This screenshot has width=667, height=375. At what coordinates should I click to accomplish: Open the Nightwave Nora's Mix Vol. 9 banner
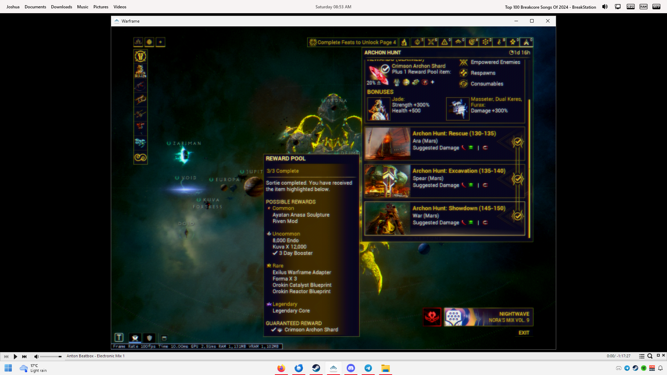pos(488,317)
